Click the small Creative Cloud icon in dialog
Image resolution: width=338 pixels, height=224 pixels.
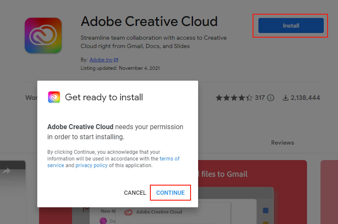coord(54,97)
